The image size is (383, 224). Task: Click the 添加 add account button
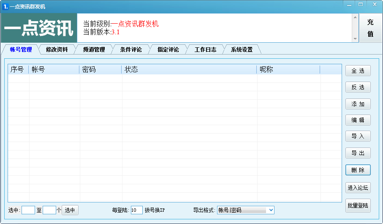point(358,104)
